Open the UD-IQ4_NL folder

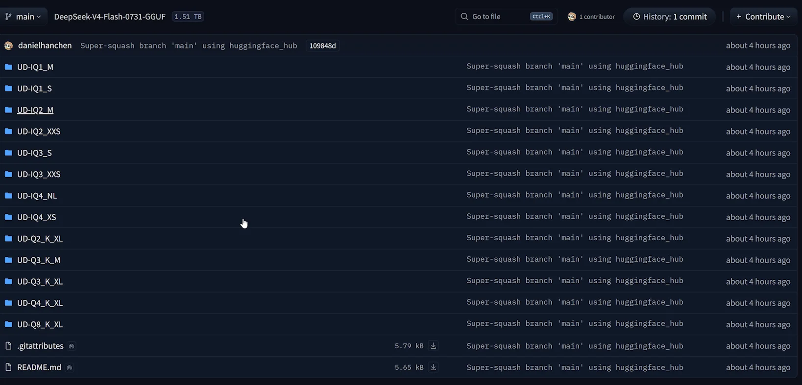37,196
